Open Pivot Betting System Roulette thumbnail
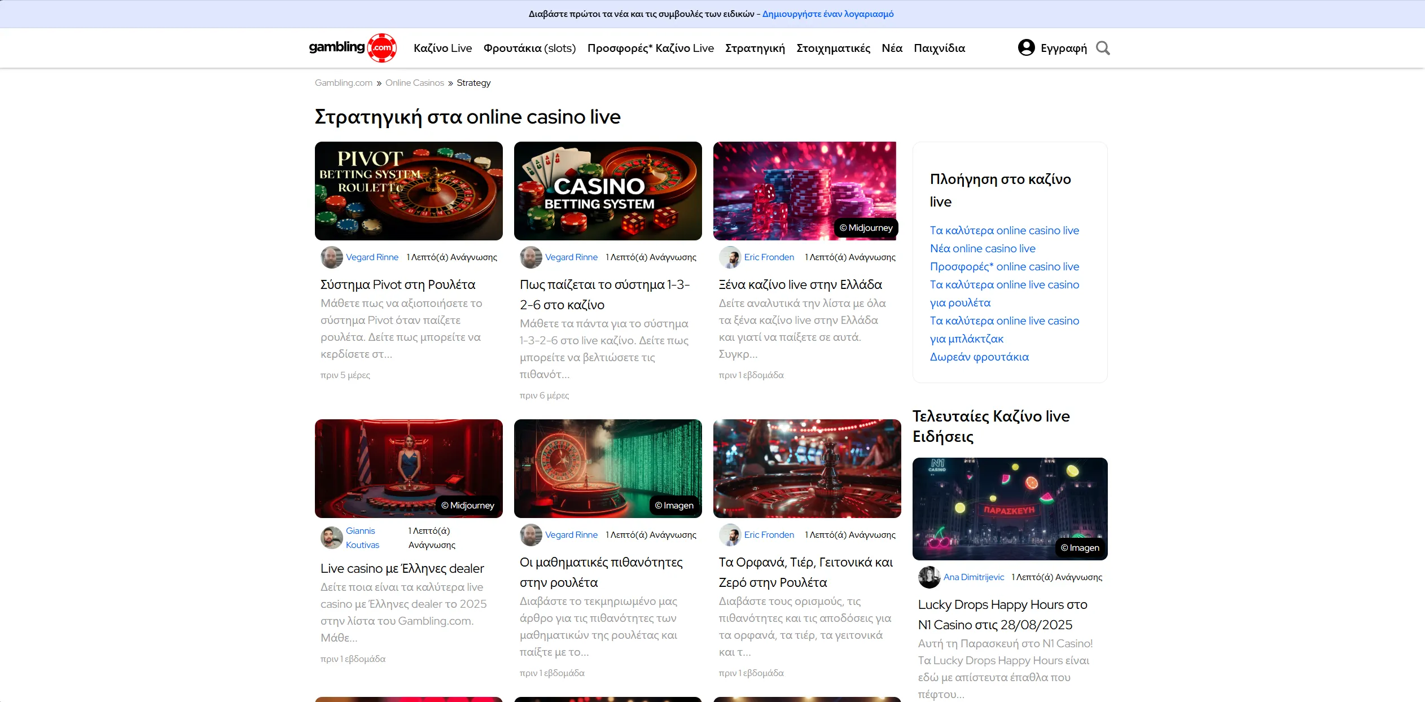This screenshot has width=1425, height=702. [x=409, y=191]
